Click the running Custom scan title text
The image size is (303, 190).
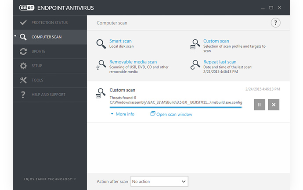click(x=123, y=90)
